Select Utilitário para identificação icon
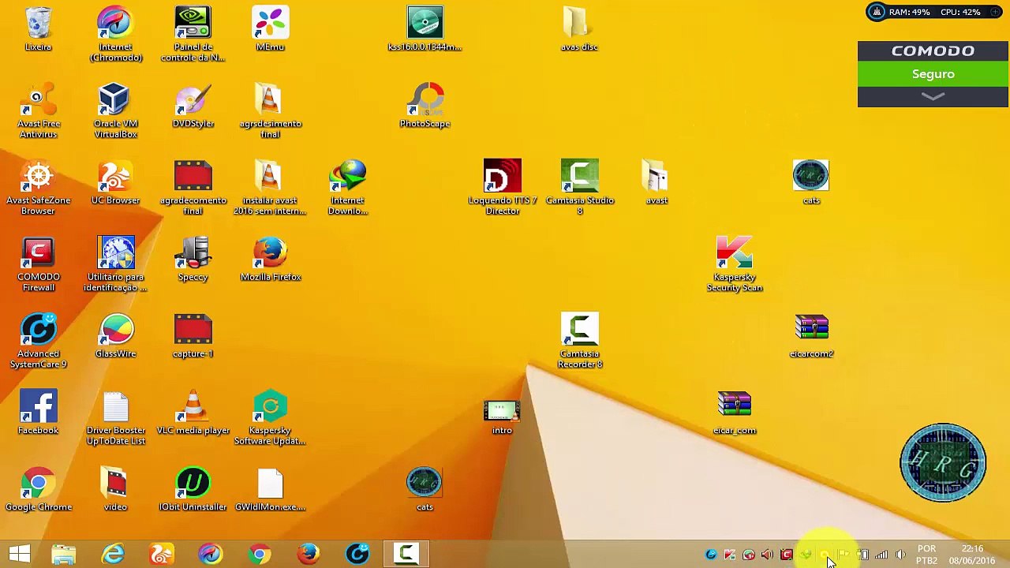 (115, 264)
